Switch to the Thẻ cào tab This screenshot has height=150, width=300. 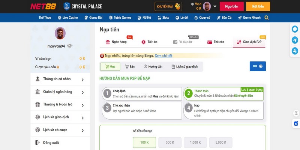pyautogui.click(x=216, y=42)
